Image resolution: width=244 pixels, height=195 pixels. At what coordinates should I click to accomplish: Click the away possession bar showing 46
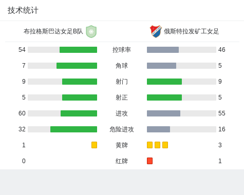[181, 50]
